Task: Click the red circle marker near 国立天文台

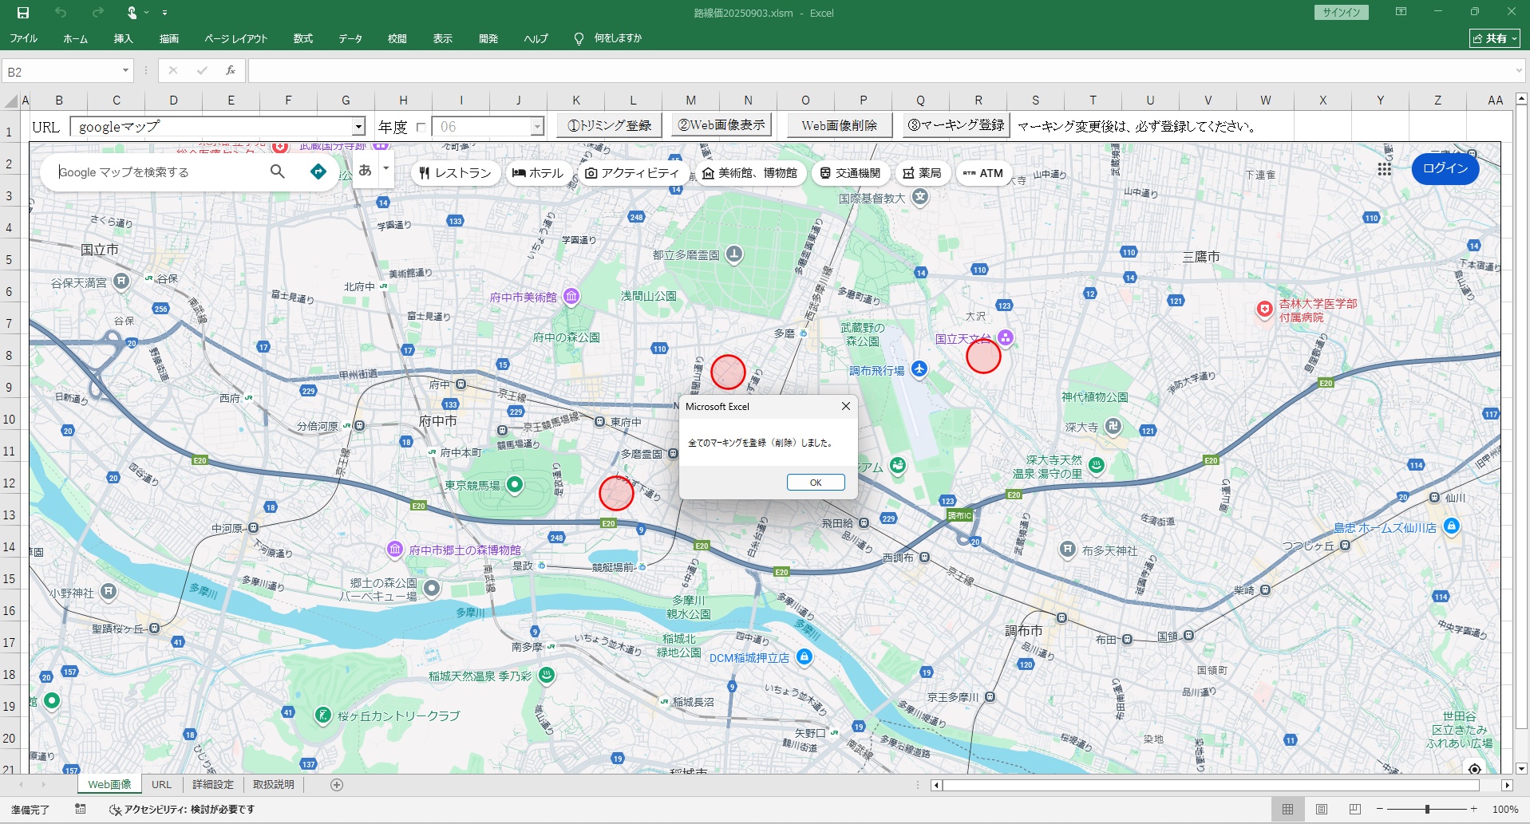Action: pos(983,356)
